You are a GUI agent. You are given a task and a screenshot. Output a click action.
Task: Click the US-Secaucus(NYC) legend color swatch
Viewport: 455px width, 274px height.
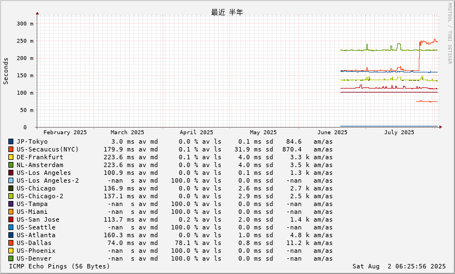(11, 149)
